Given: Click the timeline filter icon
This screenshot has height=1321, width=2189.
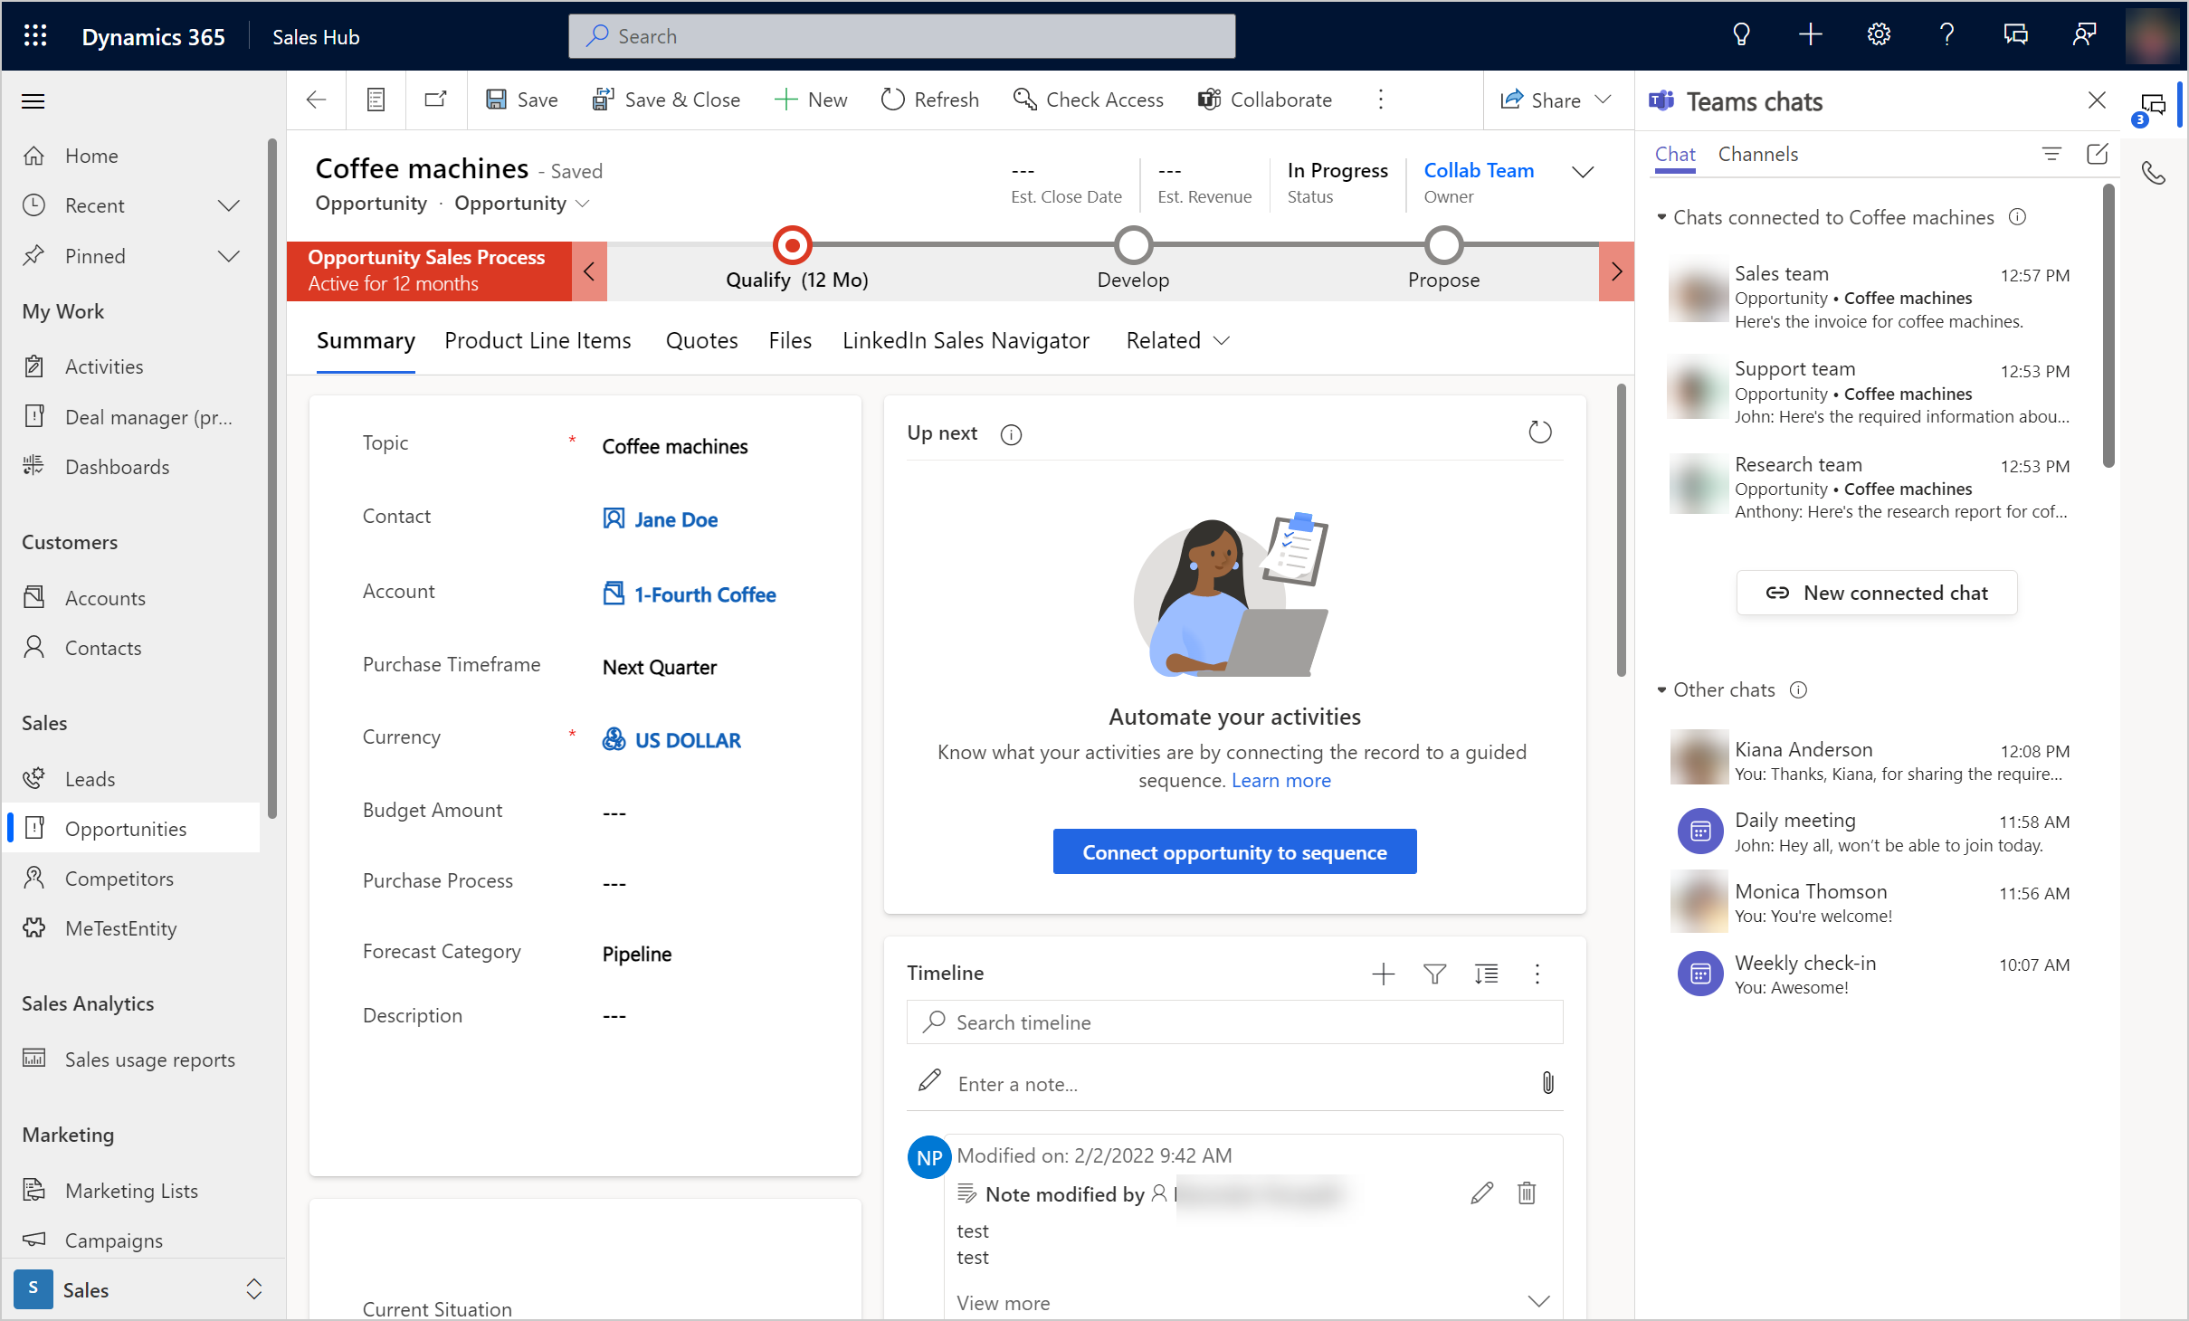Looking at the screenshot, I should 1433,973.
